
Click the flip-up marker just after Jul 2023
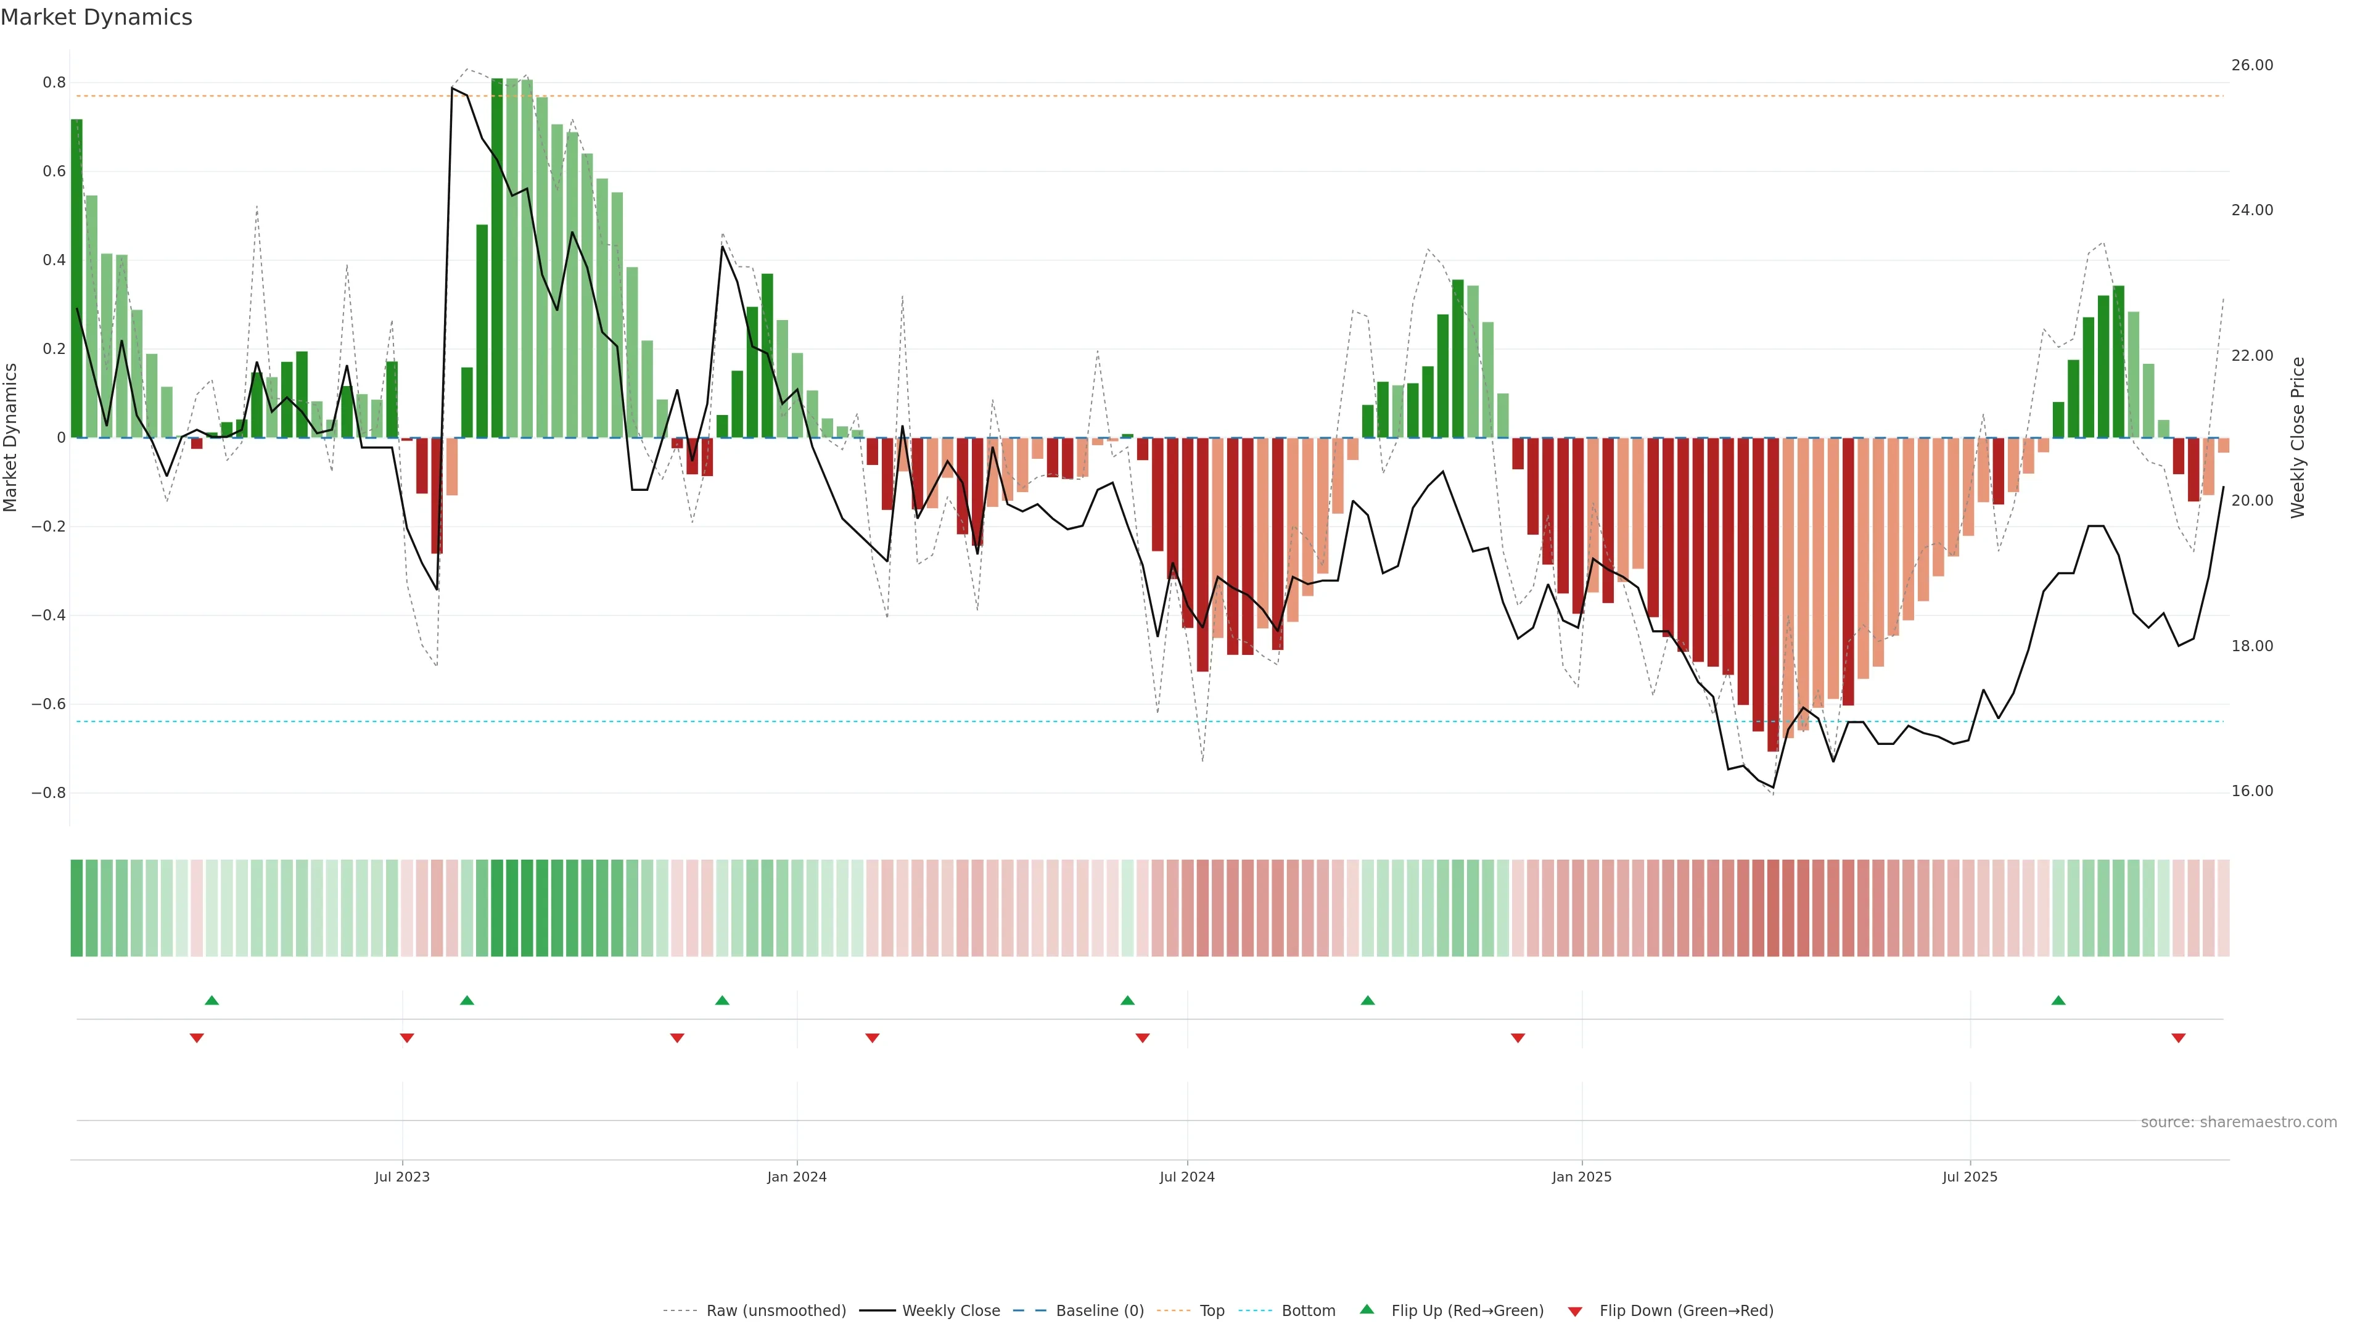[467, 1000]
